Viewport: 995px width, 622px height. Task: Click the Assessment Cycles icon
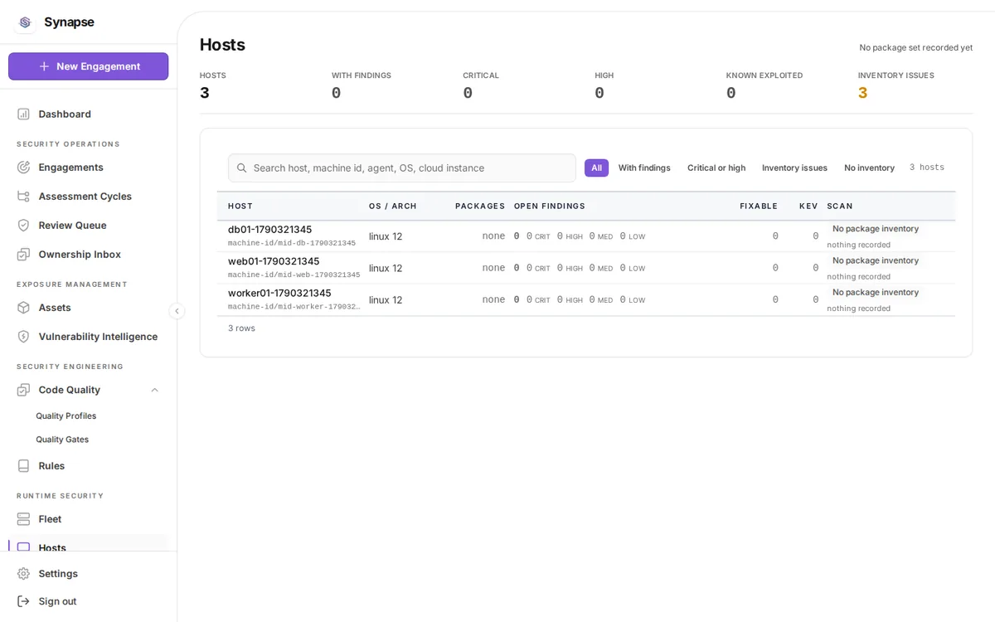click(x=23, y=197)
